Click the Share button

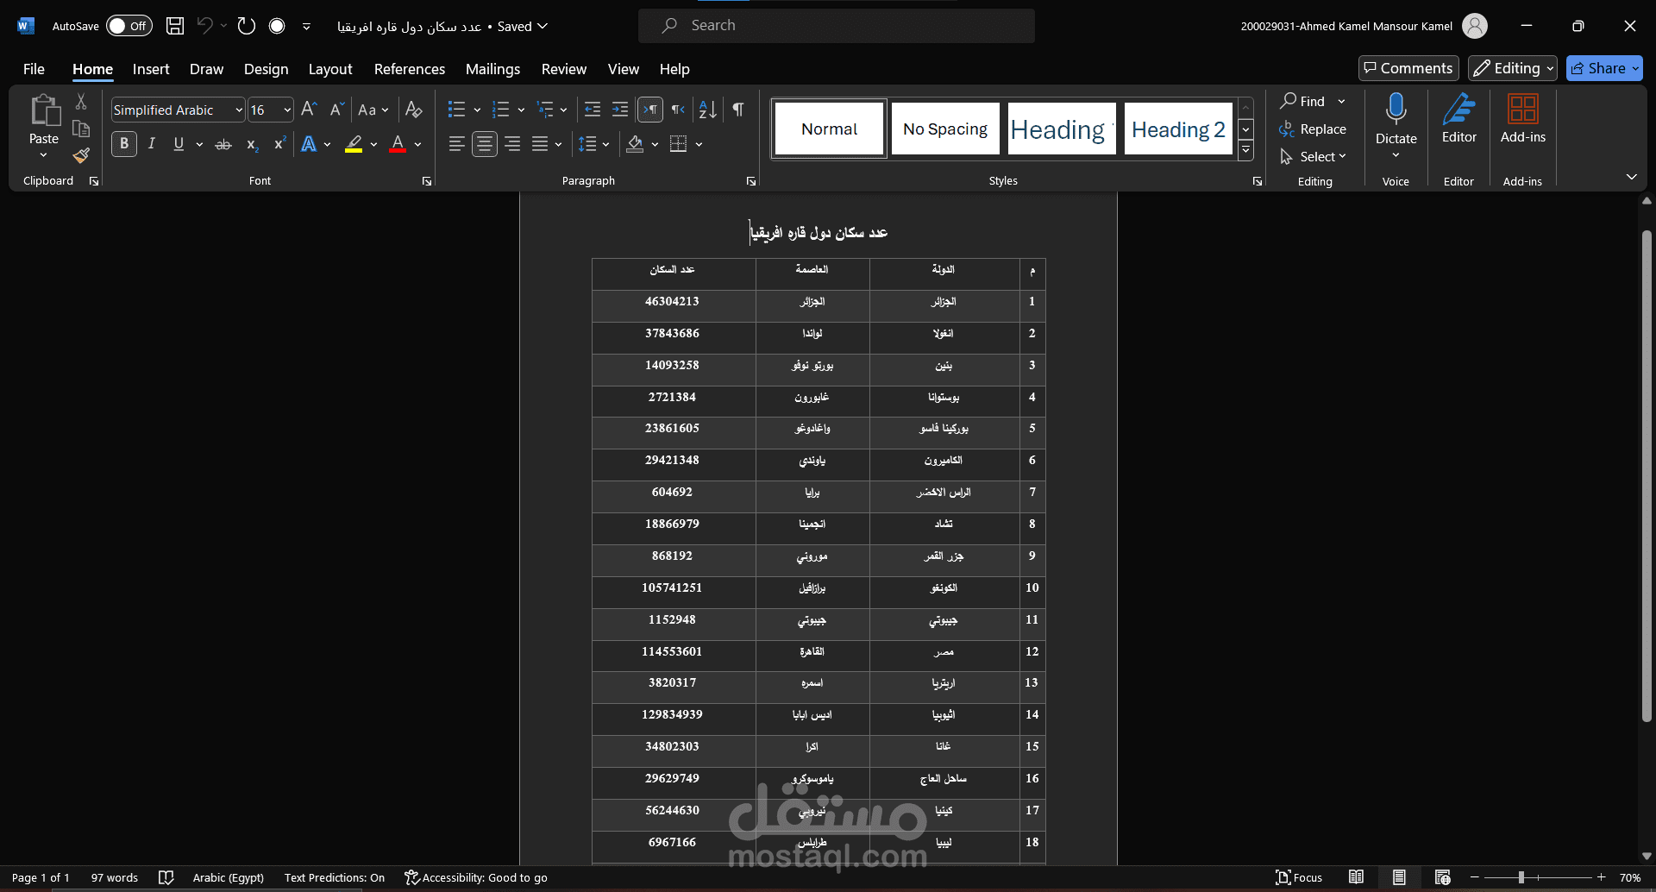point(1604,68)
